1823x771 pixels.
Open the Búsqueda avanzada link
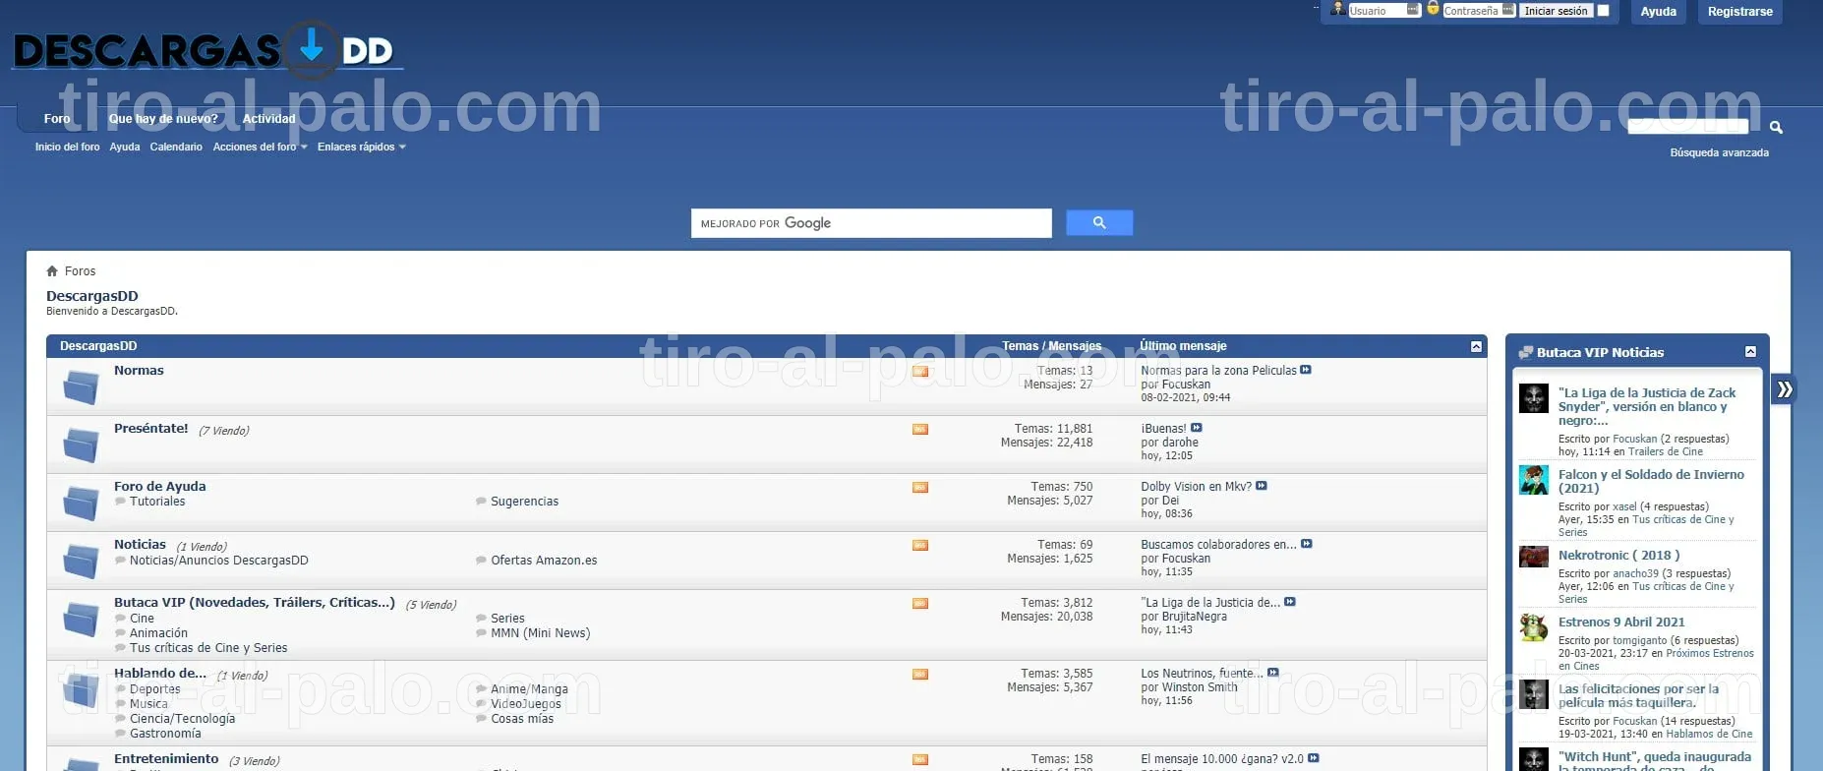coord(1719,152)
